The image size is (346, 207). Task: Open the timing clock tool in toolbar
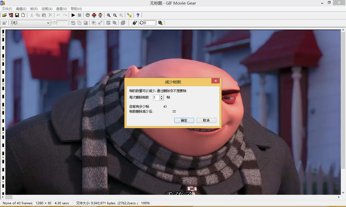pos(88,15)
